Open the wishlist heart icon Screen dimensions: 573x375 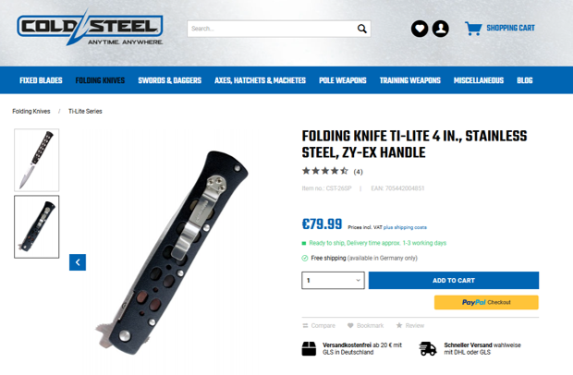tap(420, 29)
